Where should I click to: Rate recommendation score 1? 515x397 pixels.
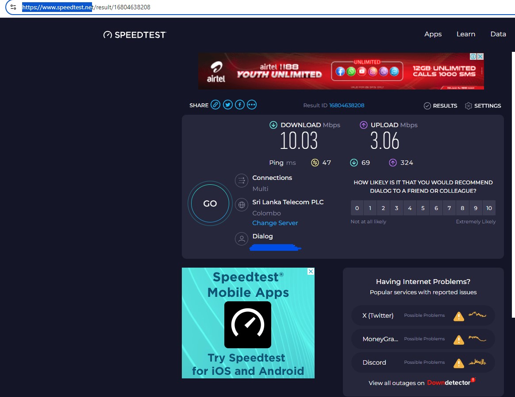[370, 208]
